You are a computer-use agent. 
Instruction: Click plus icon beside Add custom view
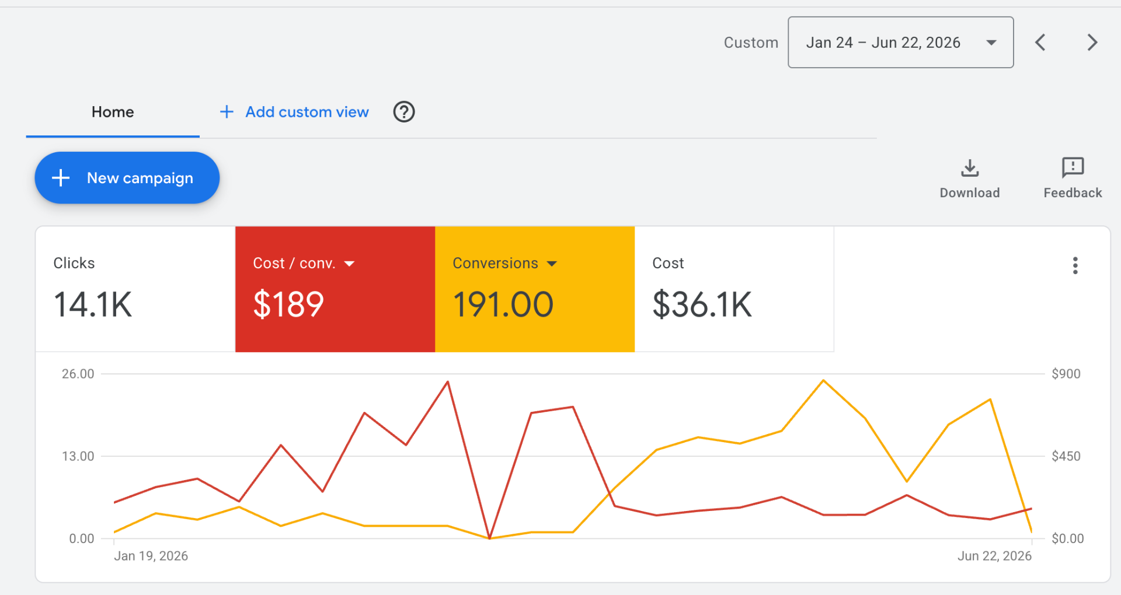[x=227, y=111]
